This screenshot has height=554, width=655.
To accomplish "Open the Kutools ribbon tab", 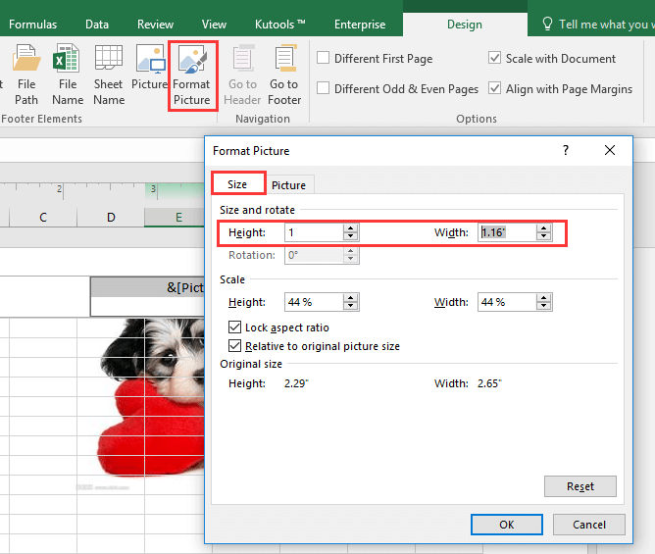I will point(281,24).
